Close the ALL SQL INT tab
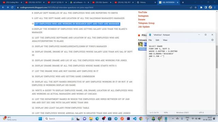The width and height of the screenshot is (218, 122). [x=133, y=2]
